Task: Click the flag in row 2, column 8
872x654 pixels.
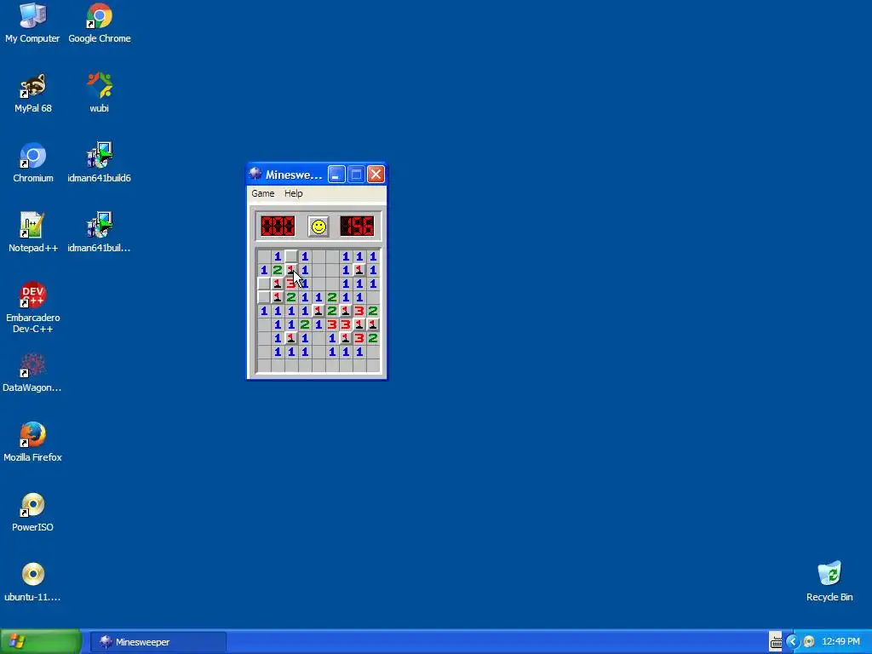Action: coord(359,270)
